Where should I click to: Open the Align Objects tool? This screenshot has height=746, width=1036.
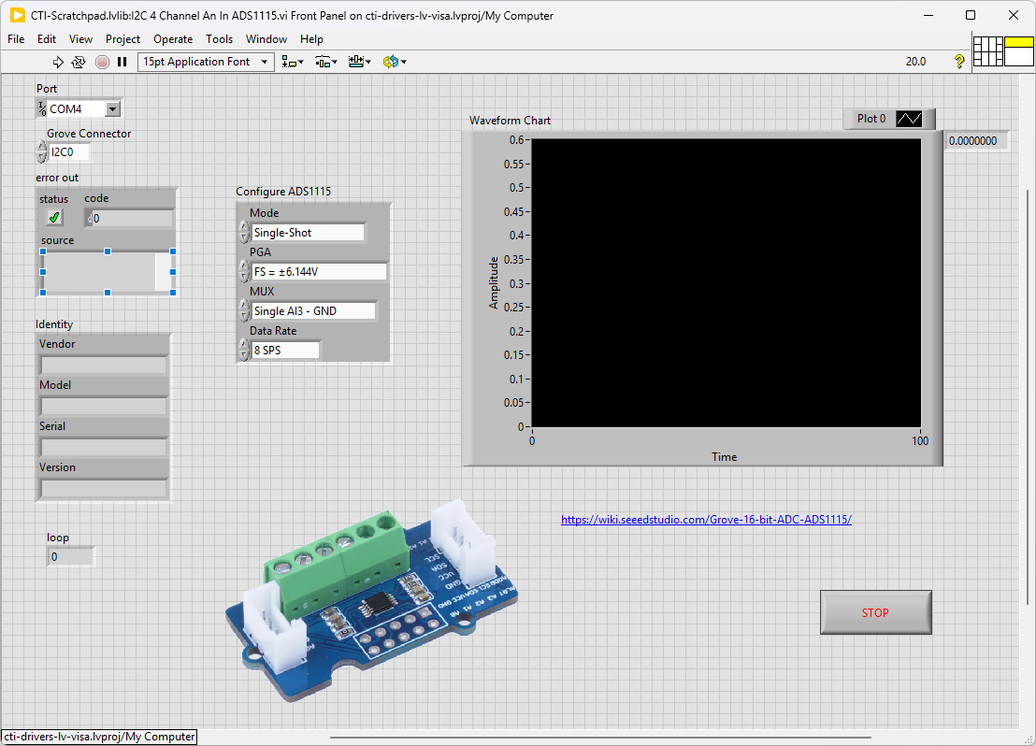click(x=292, y=62)
